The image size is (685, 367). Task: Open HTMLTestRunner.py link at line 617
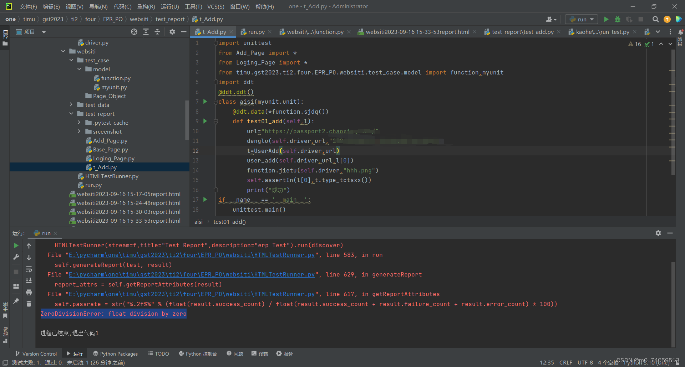(192, 294)
